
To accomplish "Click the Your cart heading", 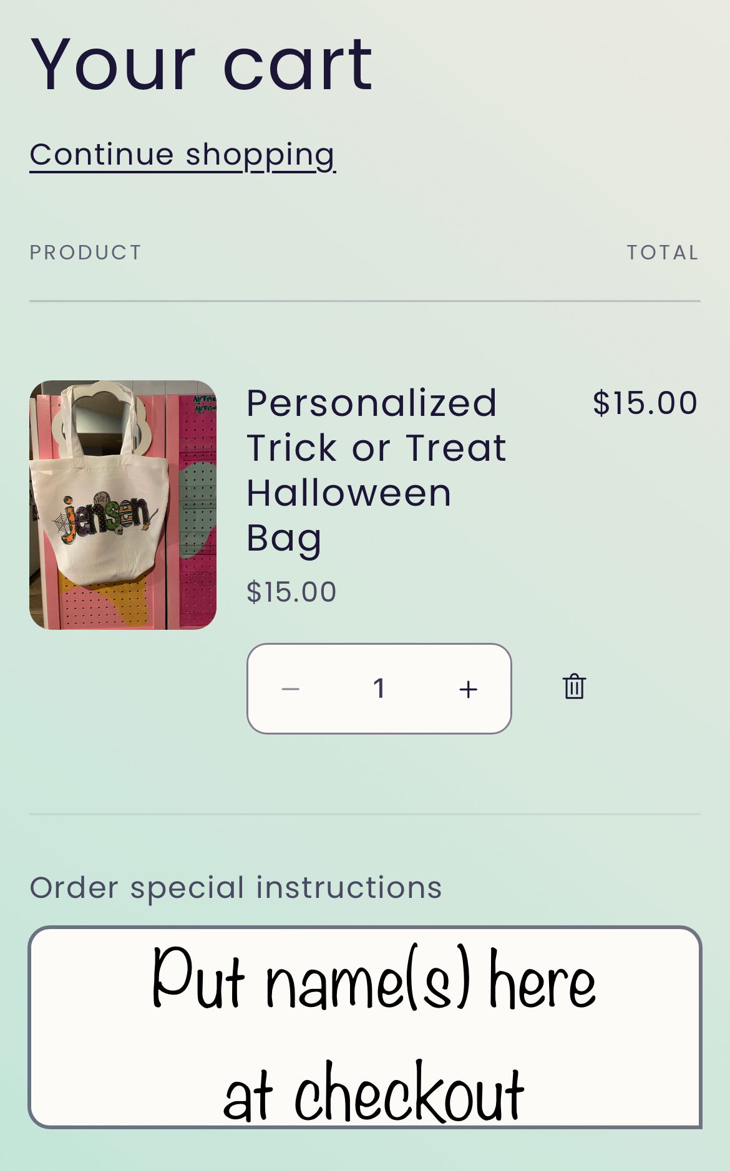I will (x=202, y=64).
